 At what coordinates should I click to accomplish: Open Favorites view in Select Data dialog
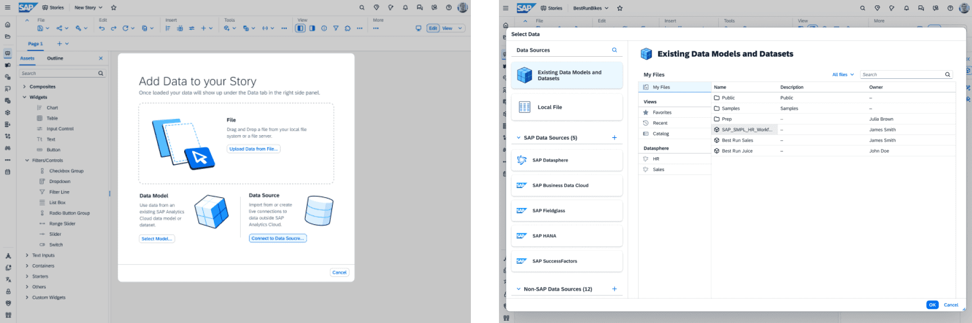[x=674, y=112]
